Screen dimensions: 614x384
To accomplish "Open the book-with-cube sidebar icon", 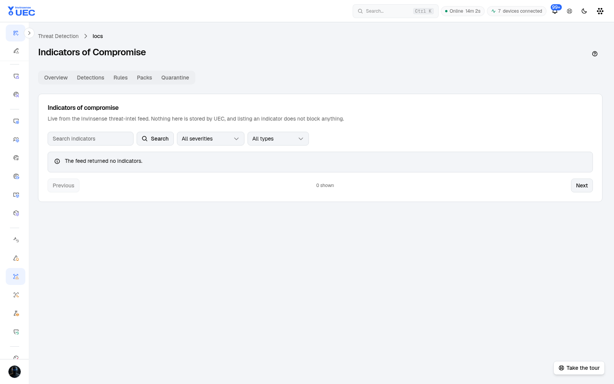I will (x=16, y=195).
